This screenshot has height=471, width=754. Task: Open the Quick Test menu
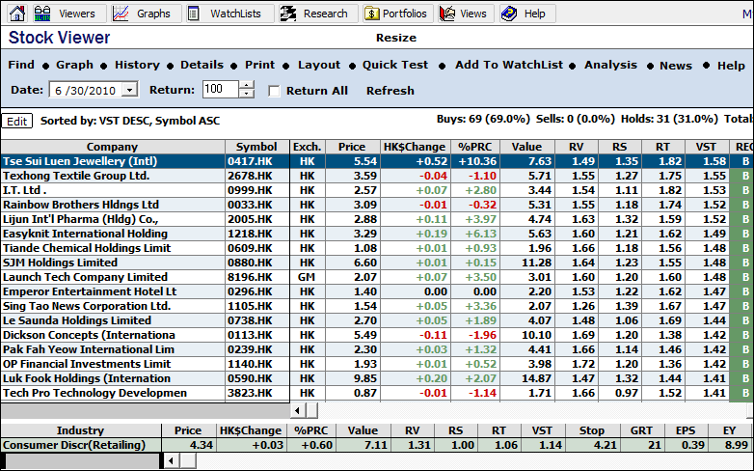pyautogui.click(x=395, y=65)
